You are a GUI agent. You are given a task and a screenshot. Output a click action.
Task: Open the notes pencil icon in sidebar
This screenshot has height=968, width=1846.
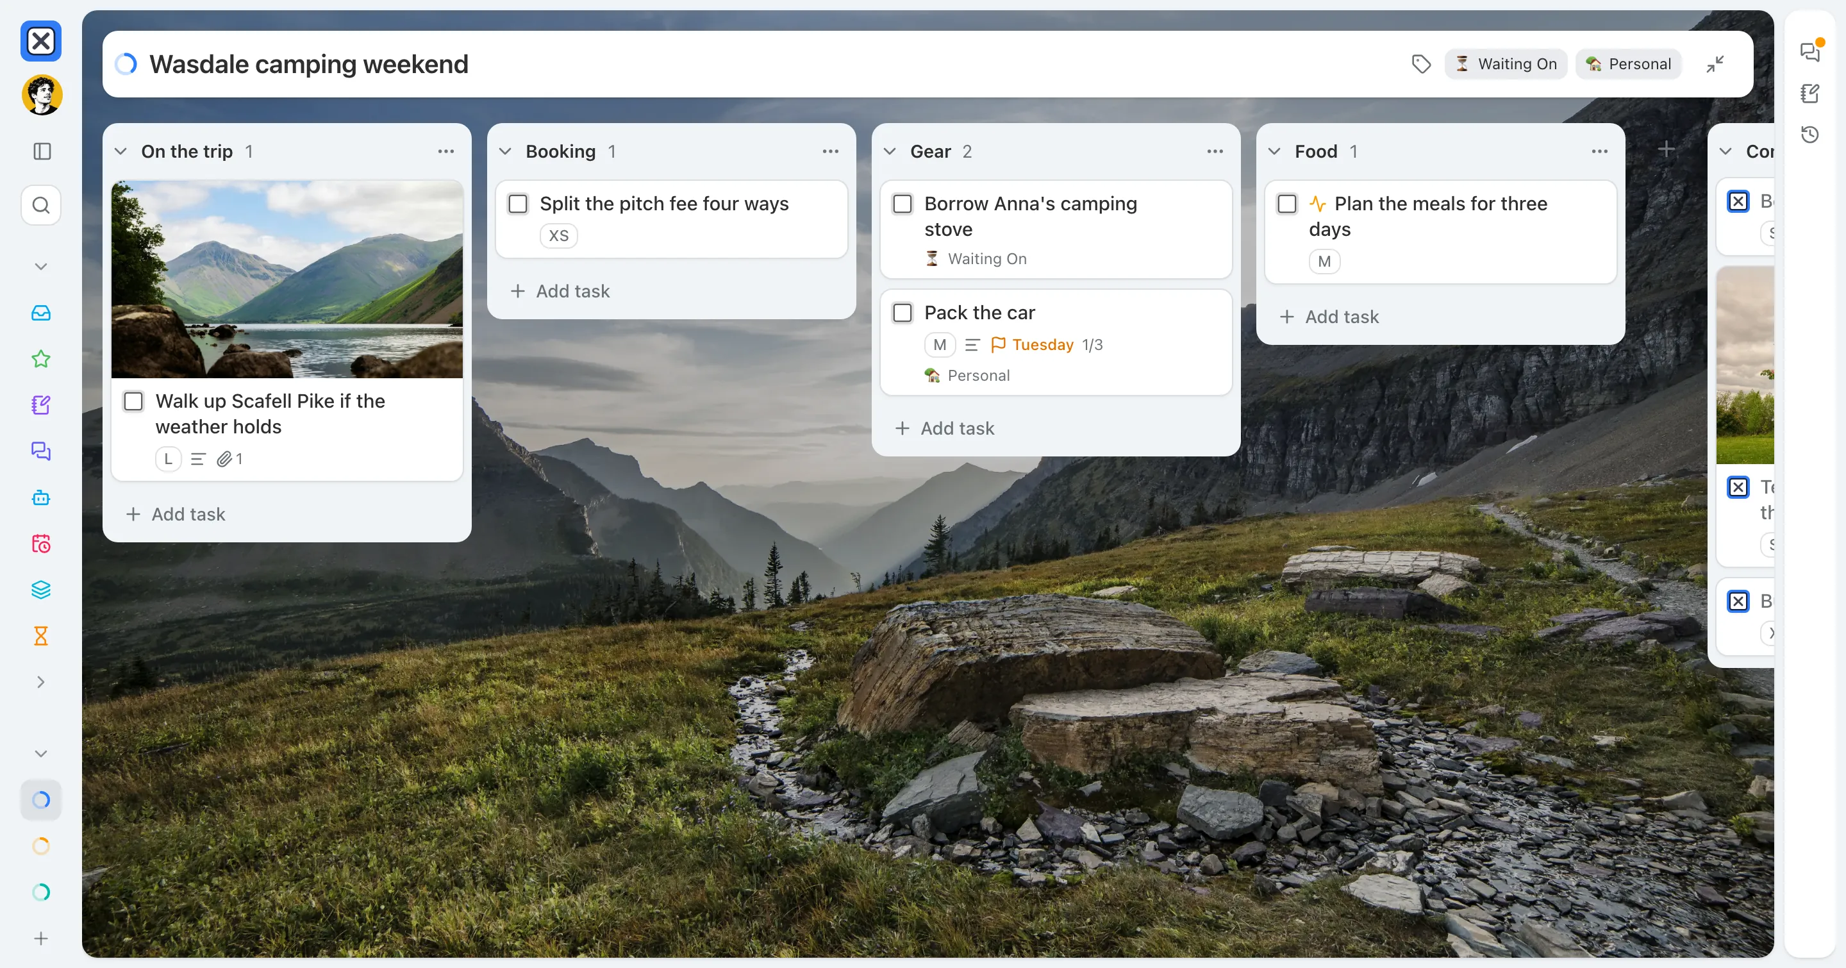pyautogui.click(x=41, y=405)
